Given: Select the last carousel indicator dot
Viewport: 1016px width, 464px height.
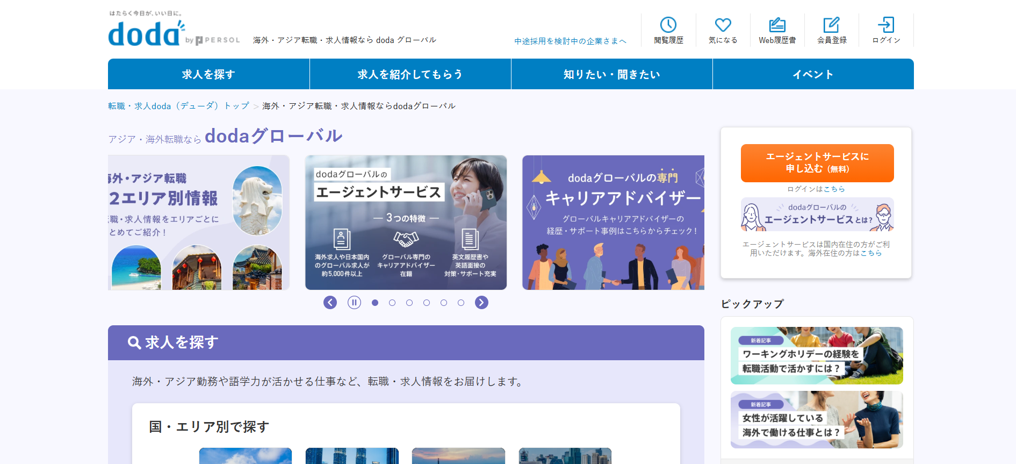Looking at the screenshot, I should (461, 303).
